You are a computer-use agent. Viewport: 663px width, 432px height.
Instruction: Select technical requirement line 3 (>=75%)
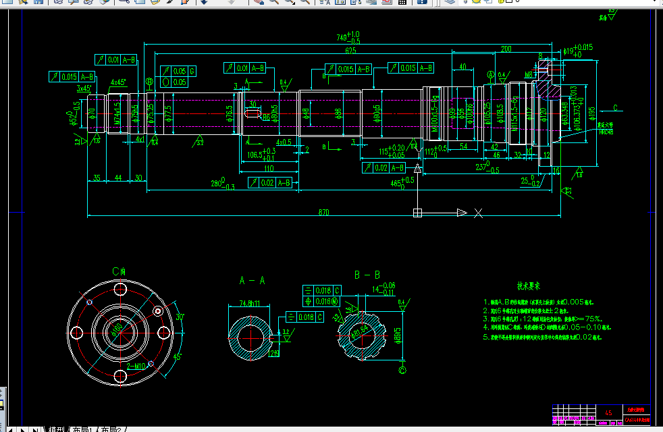point(543,319)
